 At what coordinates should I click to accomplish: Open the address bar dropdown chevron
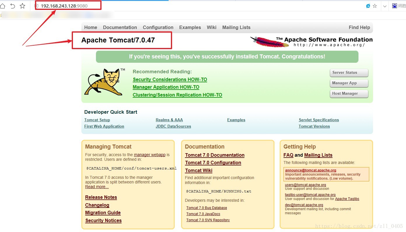[x=385, y=6]
